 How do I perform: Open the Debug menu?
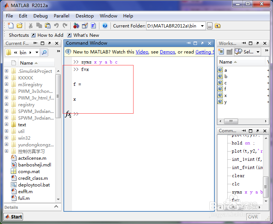tap(40, 16)
